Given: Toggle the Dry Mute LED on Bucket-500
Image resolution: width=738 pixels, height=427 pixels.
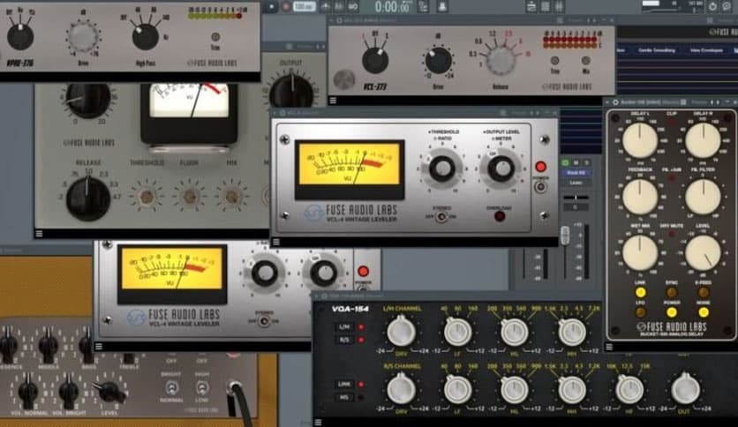Looking at the screenshot, I should 672,235.
